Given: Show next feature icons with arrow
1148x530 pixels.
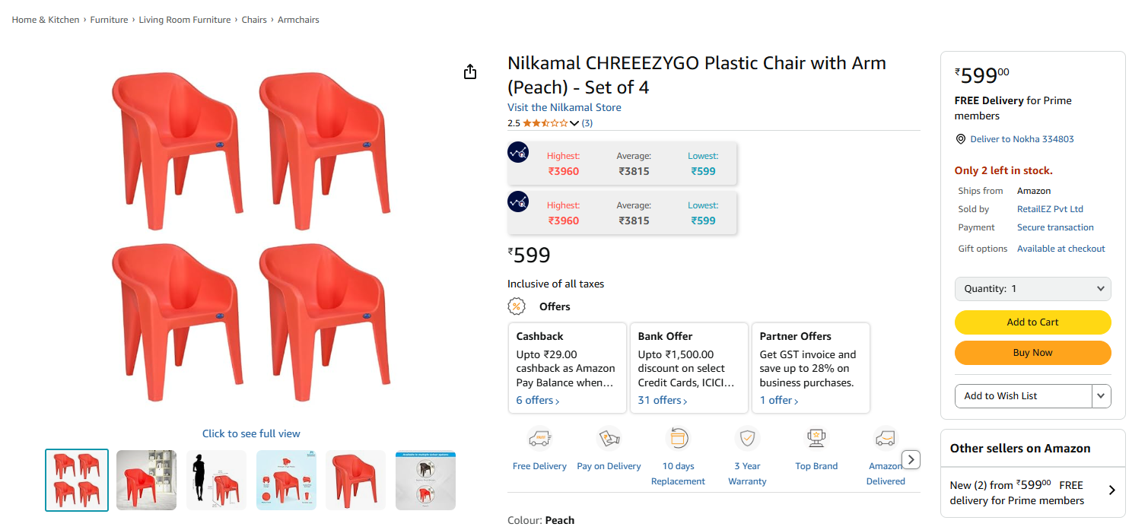Looking at the screenshot, I should (x=911, y=459).
